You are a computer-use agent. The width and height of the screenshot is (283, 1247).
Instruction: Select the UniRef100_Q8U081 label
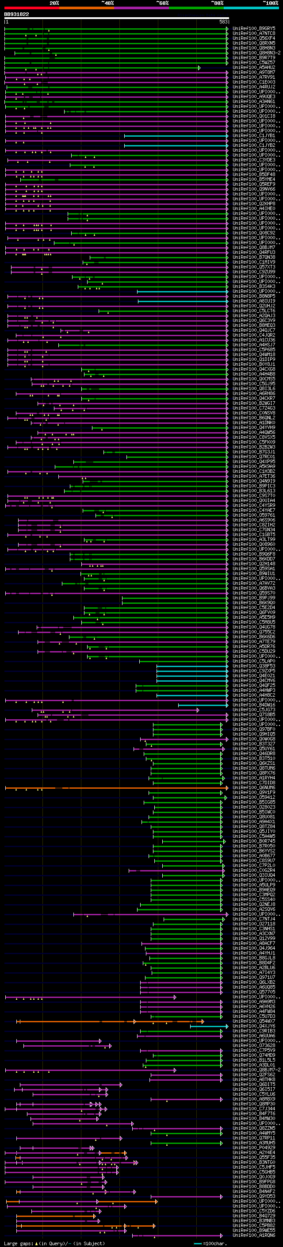[254, 817]
